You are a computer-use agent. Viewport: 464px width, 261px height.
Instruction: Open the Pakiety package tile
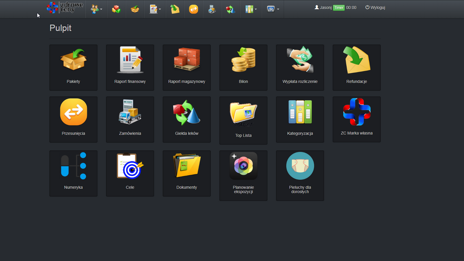pos(73,67)
